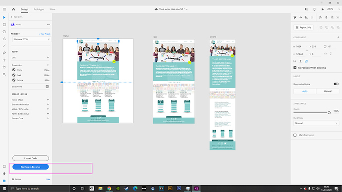Image resolution: width=342 pixels, height=192 pixels.
Task: Select the Artboard tool
Action: point(4,67)
